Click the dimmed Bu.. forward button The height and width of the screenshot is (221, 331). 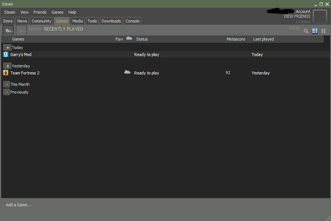(21, 30)
